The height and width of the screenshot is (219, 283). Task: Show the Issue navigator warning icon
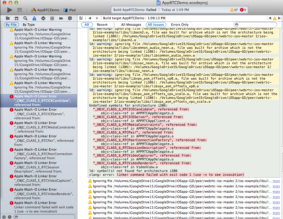coord(34,18)
